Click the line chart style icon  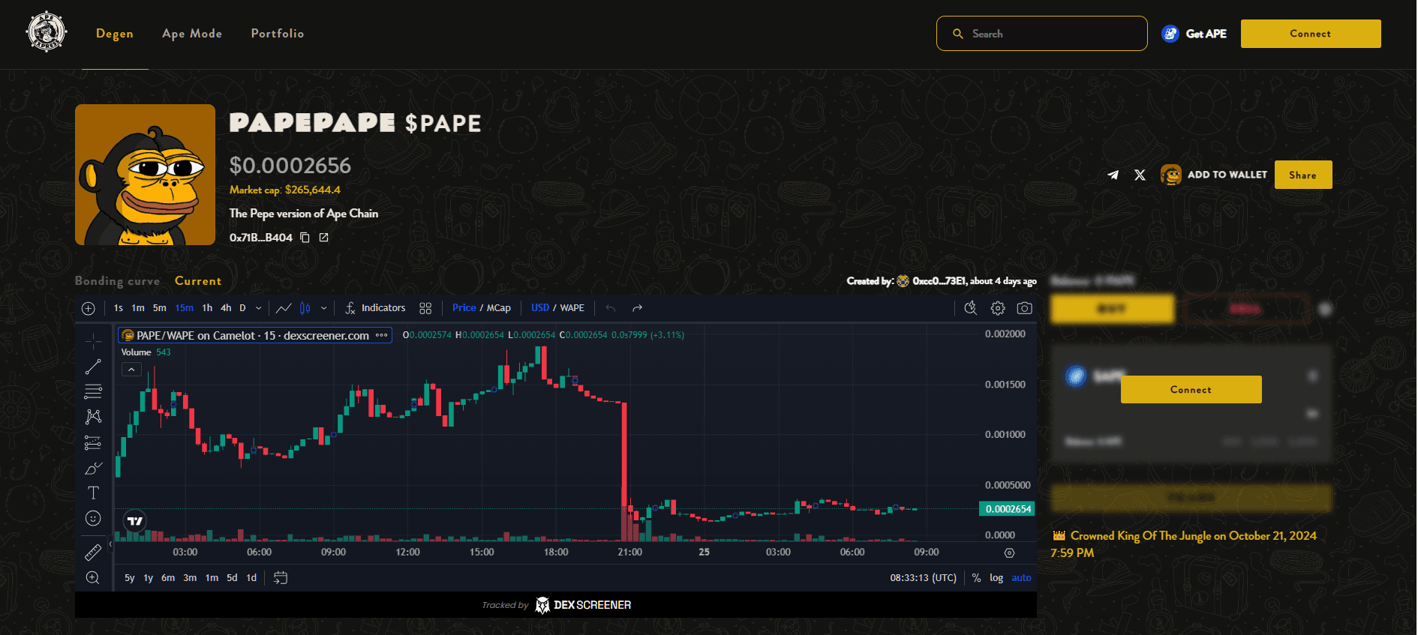pyautogui.click(x=284, y=308)
